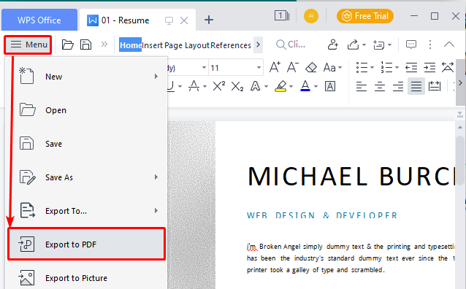This screenshot has width=466, height=289.
Task: Open Share dropdown arrow
Action: pos(364,45)
